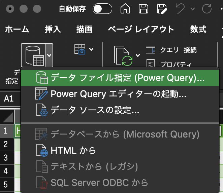Select row header 1
The height and width of the screenshot is (193, 223).
click(x=7, y=131)
